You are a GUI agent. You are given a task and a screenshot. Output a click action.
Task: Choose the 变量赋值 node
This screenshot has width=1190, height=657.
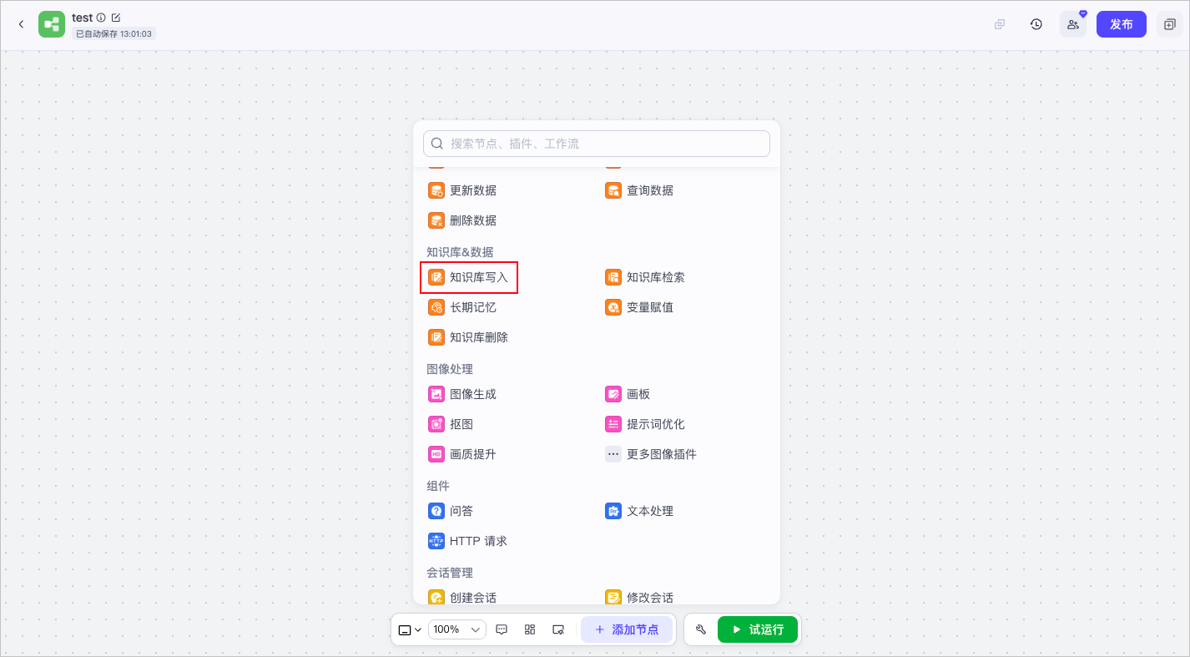click(640, 307)
